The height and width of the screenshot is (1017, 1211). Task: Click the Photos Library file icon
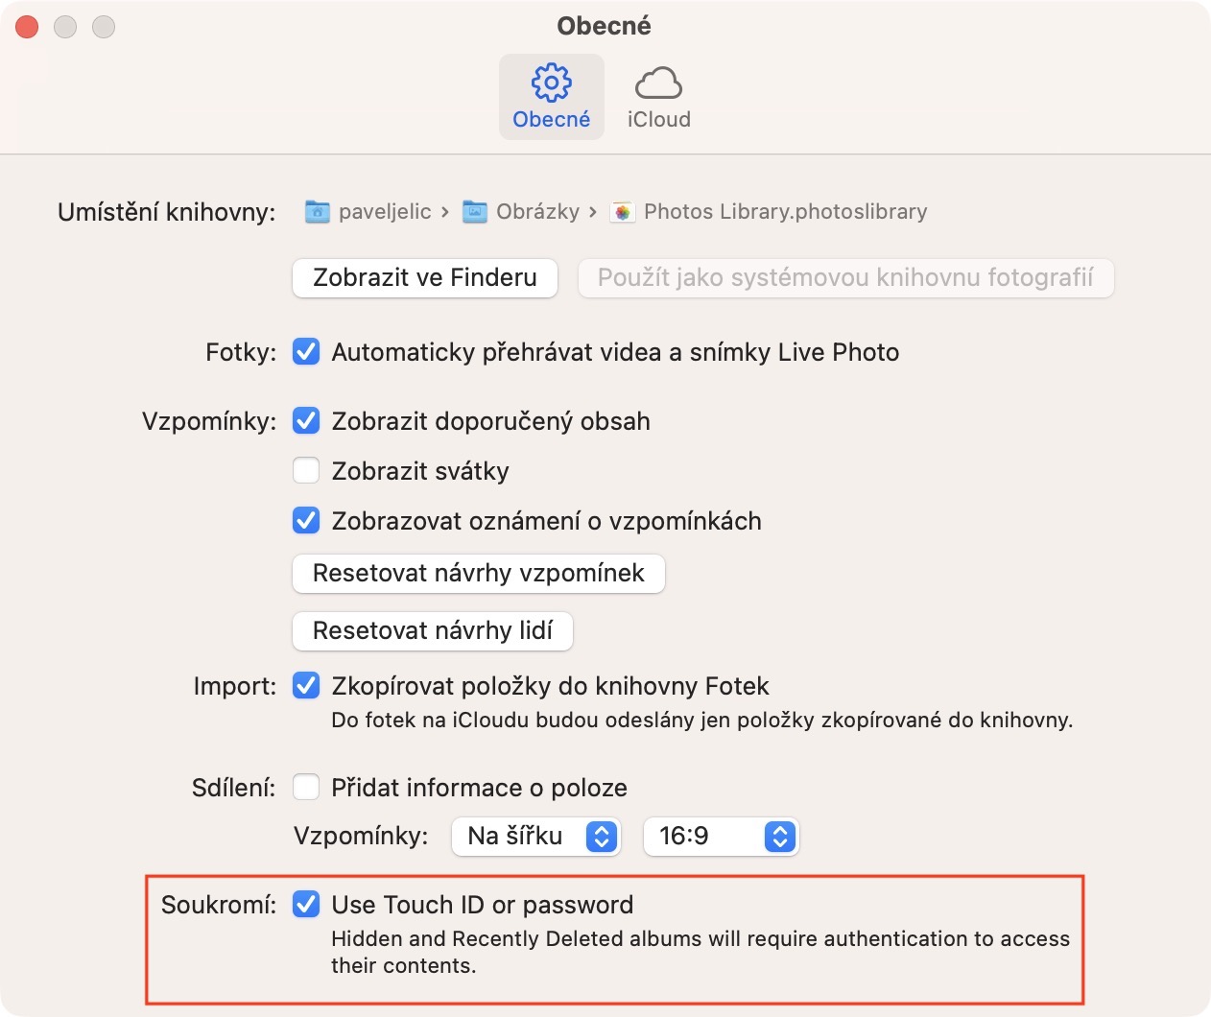point(623,212)
